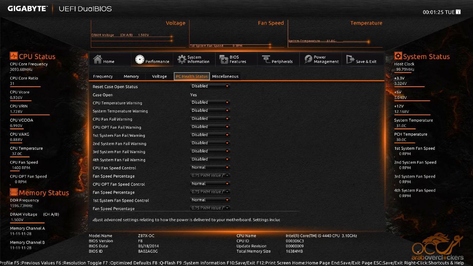Open System Information gear icon

[182, 59]
